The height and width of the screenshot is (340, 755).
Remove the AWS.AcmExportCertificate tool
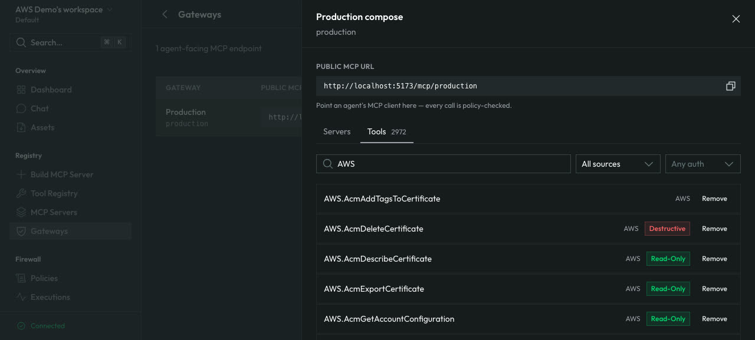714,289
